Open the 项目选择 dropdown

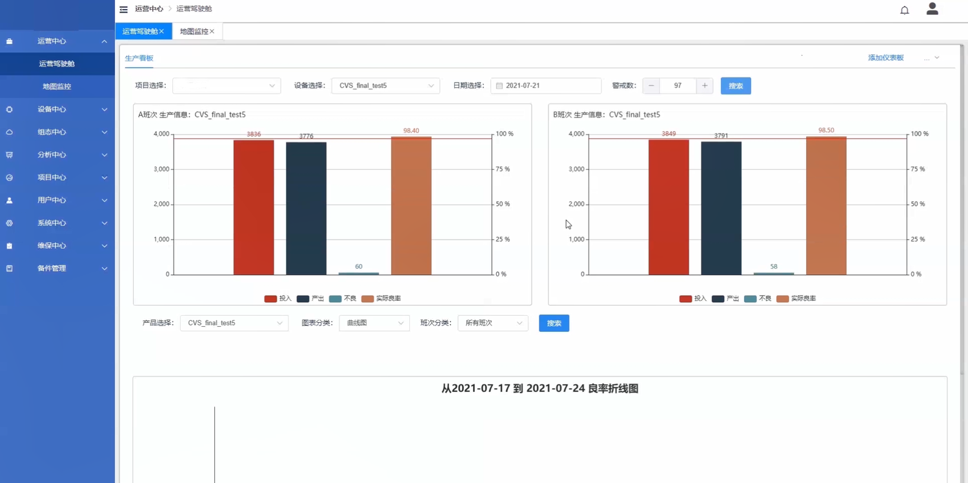pyautogui.click(x=227, y=86)
